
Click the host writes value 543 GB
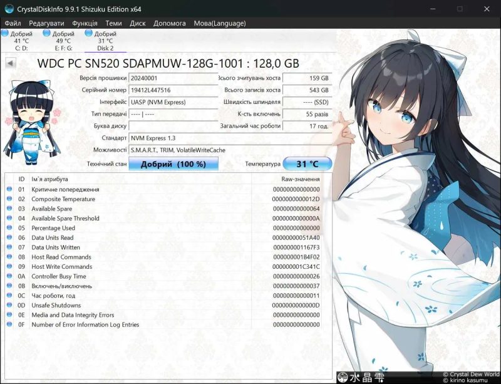pyautogui.click(x=307, y=90)
